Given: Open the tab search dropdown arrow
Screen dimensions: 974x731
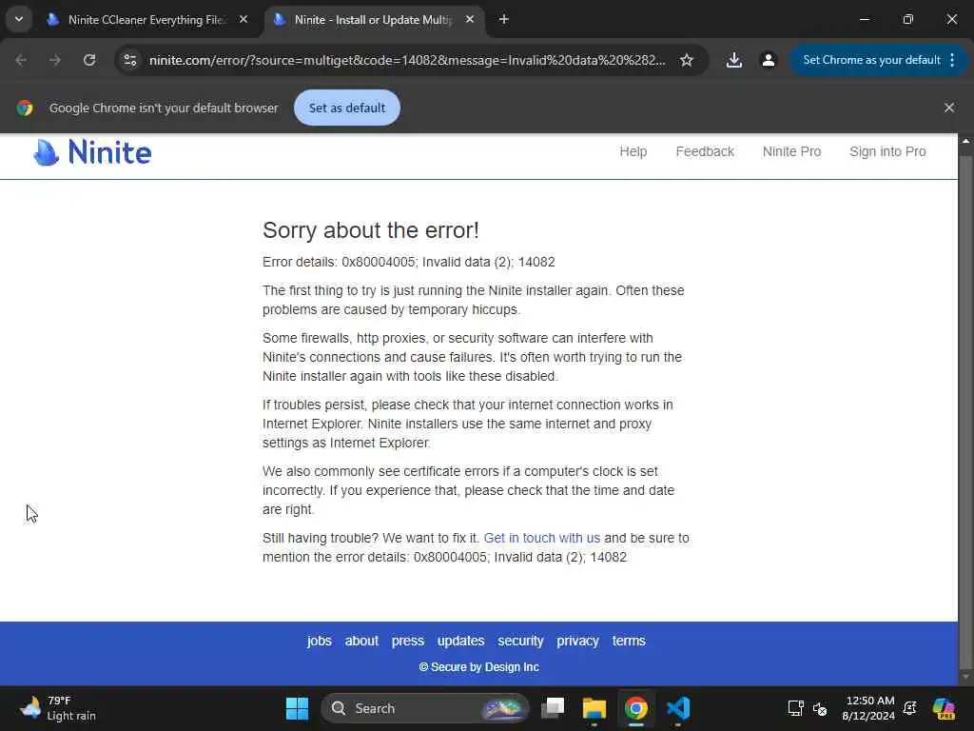Looking at the screenshot, I should click(19, 19).
